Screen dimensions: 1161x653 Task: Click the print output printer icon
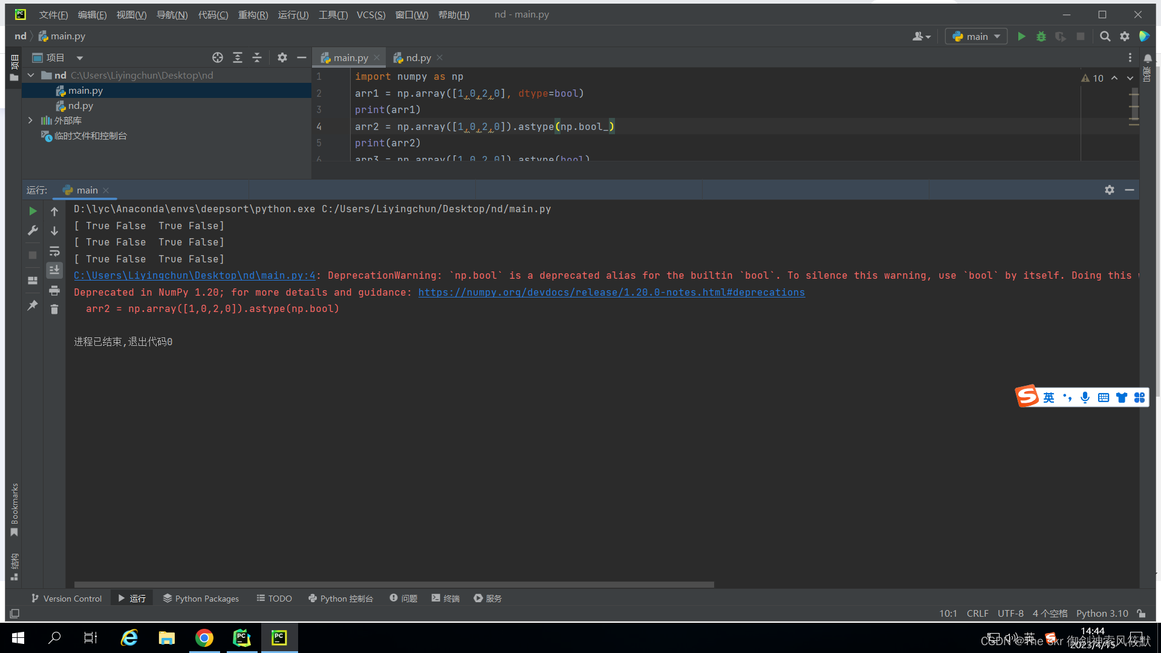pyautogui.click(x=54, y=290)
